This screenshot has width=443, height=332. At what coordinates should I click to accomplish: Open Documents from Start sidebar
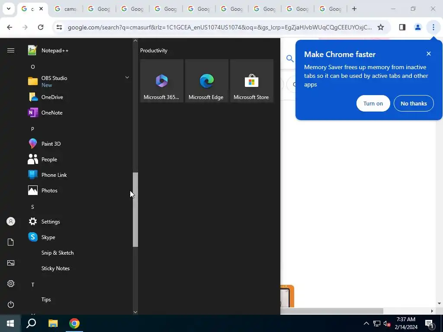click(11, 242)
